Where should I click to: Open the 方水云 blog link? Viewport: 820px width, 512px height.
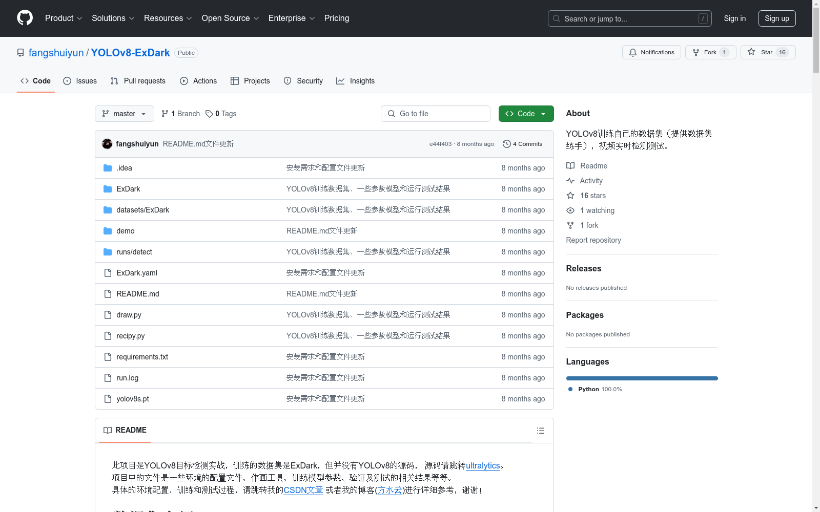pos(389,490)
